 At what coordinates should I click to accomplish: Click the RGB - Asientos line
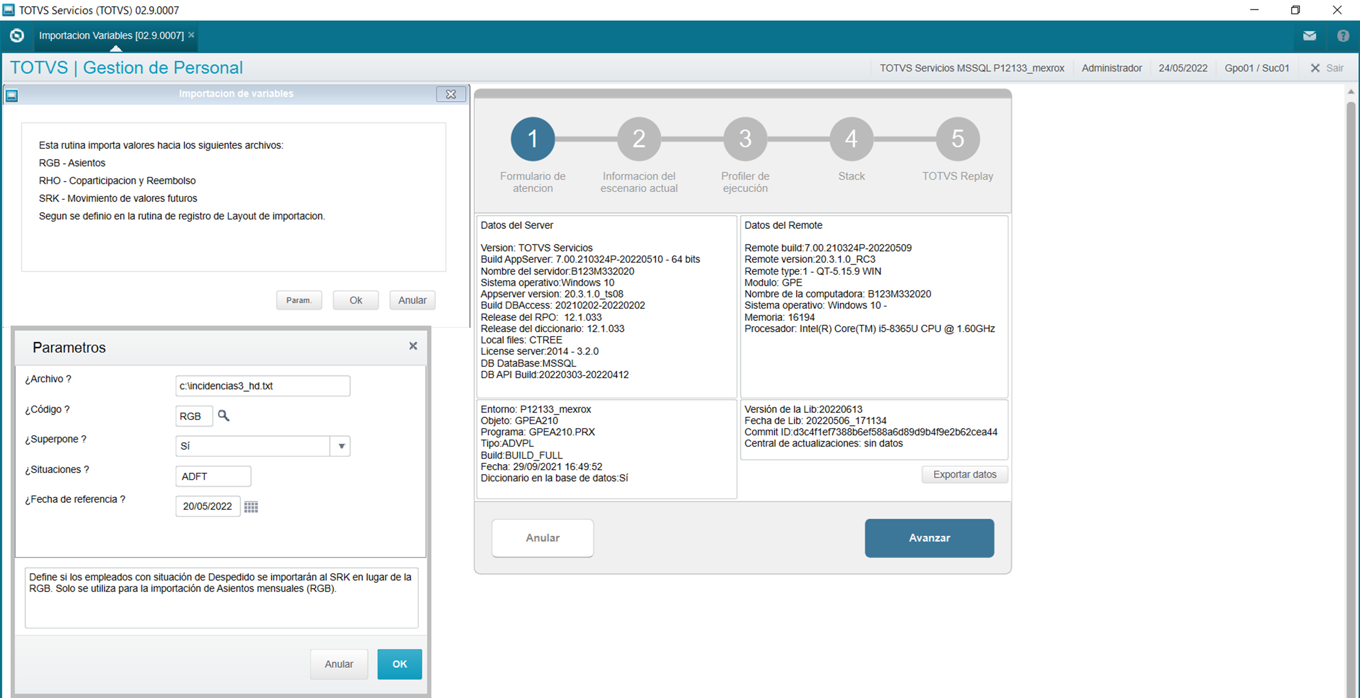click(x=73, y=163)
